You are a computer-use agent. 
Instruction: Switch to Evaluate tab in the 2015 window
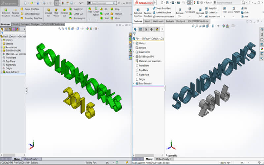click(x=25, y=24)
